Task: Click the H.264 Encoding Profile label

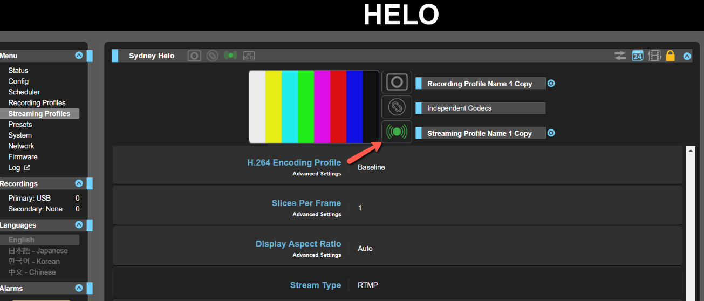Action: pyautogui.click(x=294, y=162)
